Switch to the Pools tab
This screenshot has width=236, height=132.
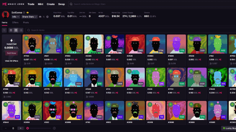(26, 23)
